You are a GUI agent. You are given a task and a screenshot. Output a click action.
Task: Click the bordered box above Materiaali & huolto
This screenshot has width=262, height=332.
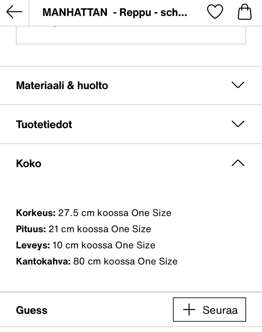point(131,35)
